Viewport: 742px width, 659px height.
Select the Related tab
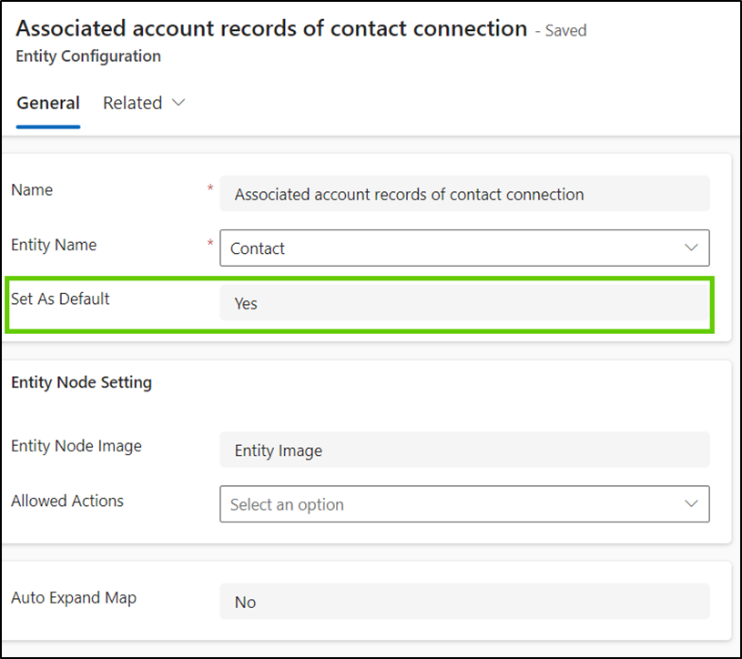132,103
